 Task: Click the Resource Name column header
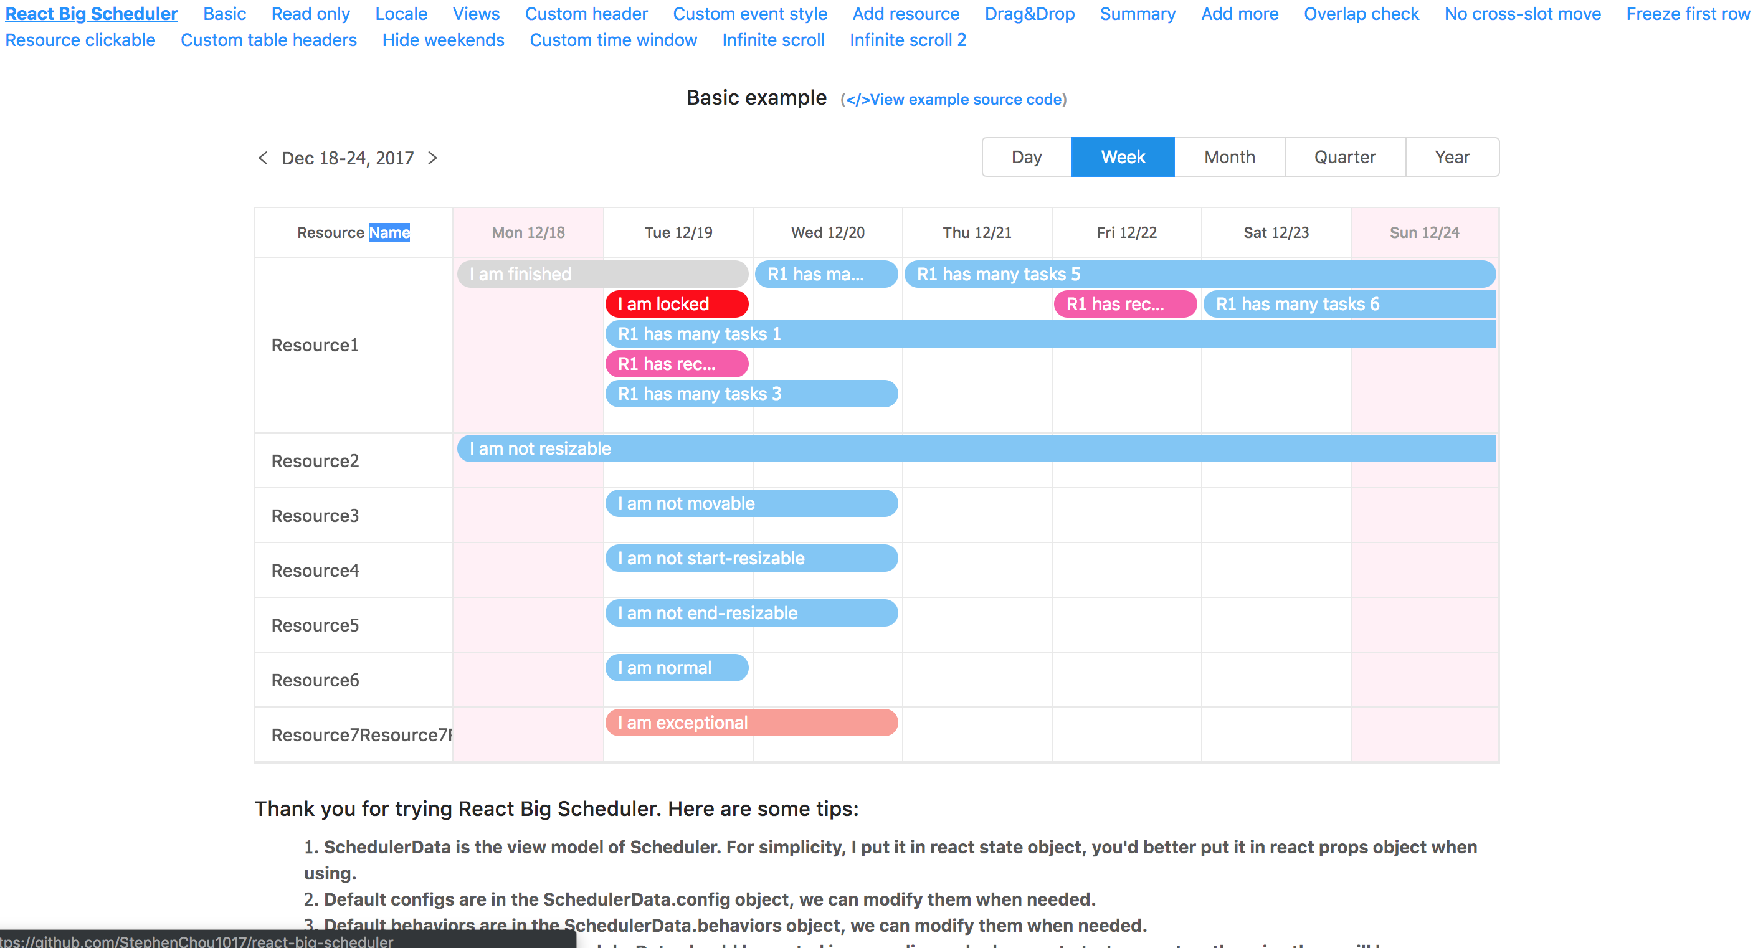352,232
